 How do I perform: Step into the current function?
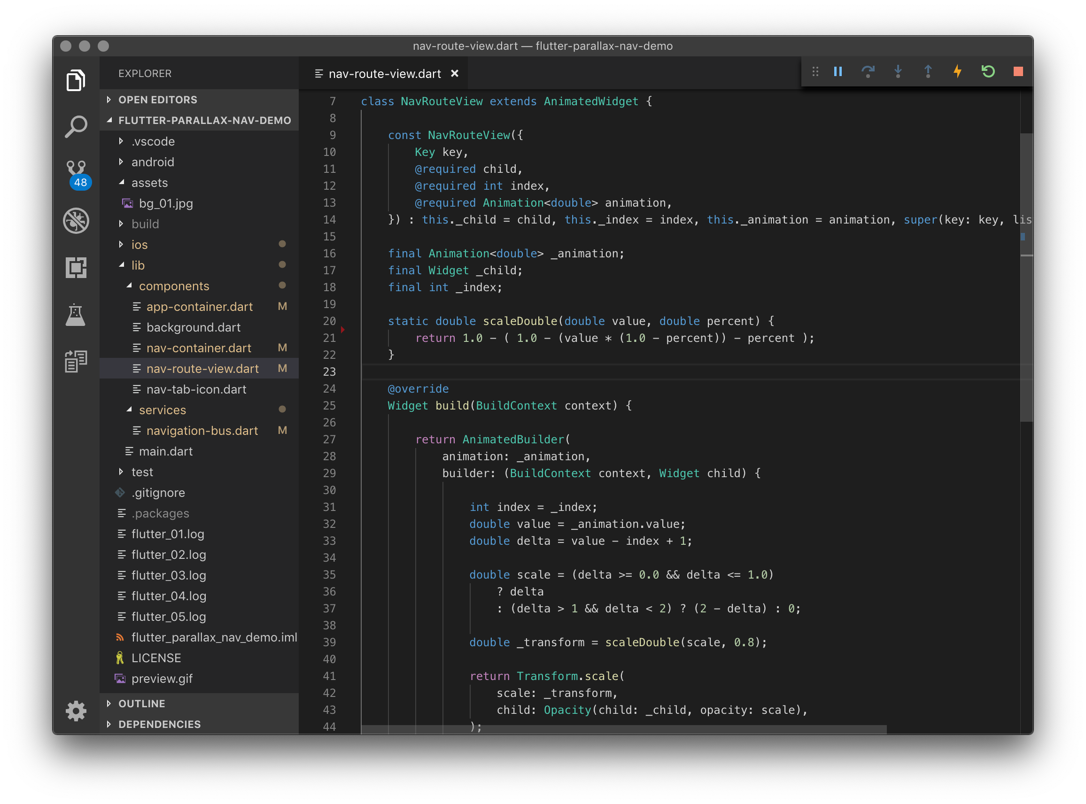(x=898, y=71)
